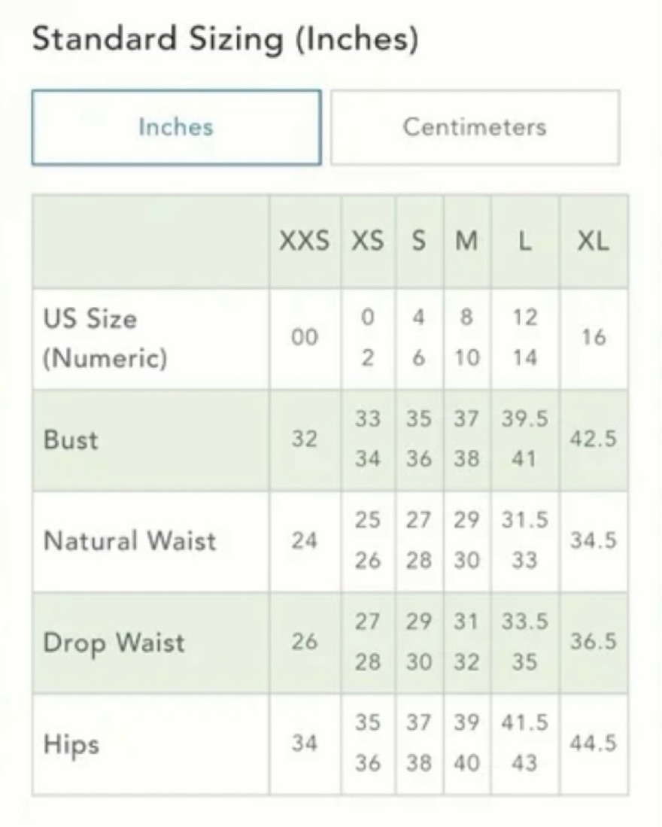This screenshot has height=827, width=662.
Task: Click the XL column header
Action: tap(594, 242)
